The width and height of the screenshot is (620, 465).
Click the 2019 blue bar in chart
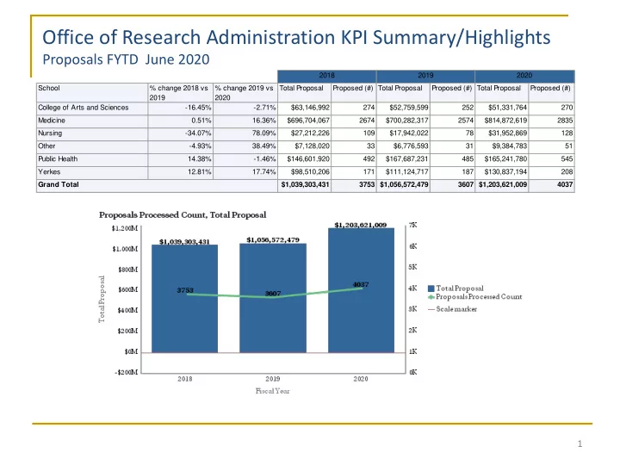[x=273, y=298]
